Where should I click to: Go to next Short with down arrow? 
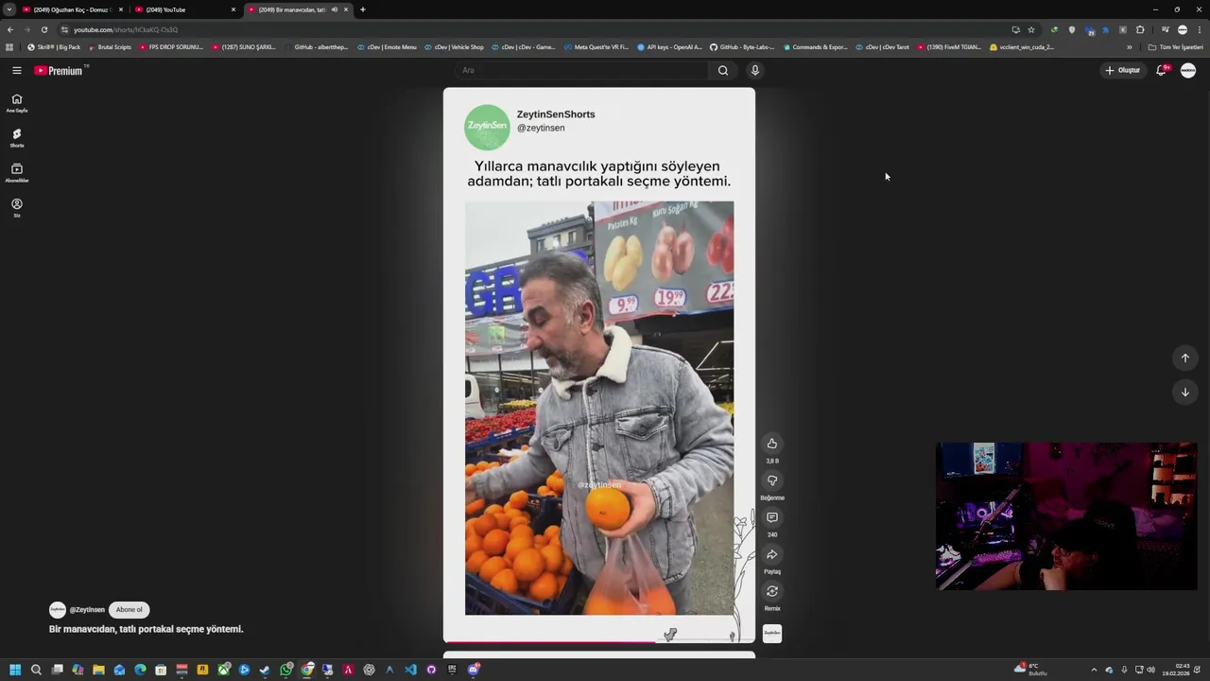coord(1185,392)
